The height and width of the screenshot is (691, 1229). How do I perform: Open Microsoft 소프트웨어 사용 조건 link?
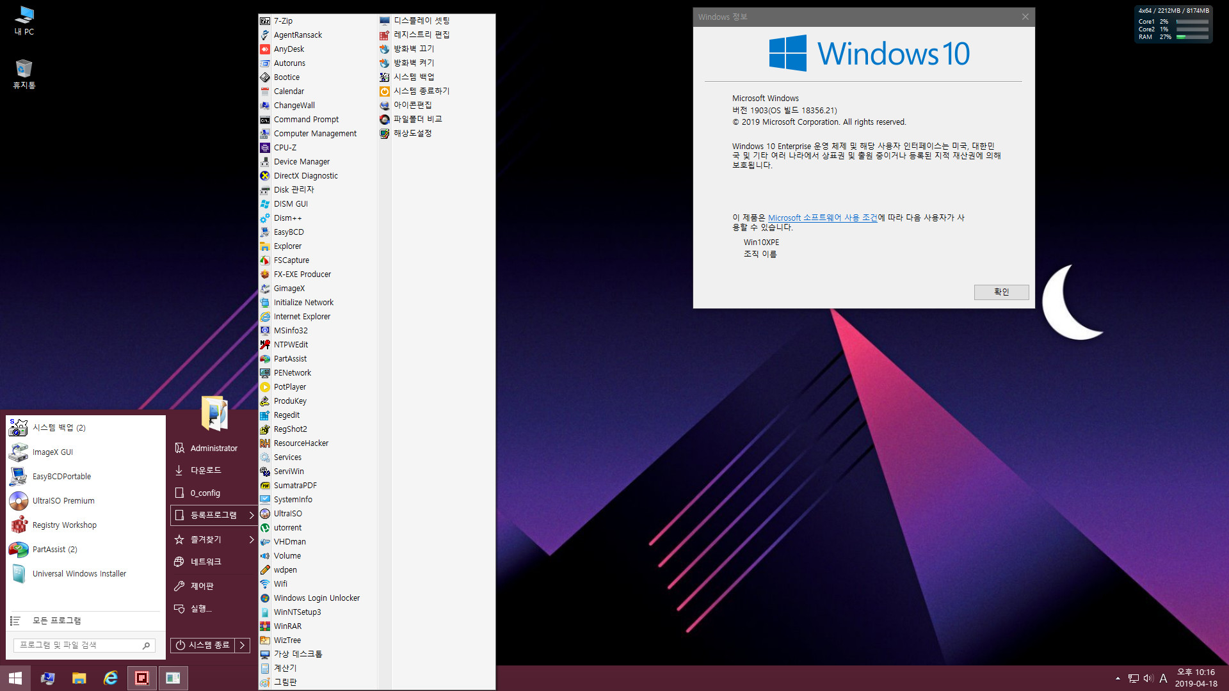823,218
